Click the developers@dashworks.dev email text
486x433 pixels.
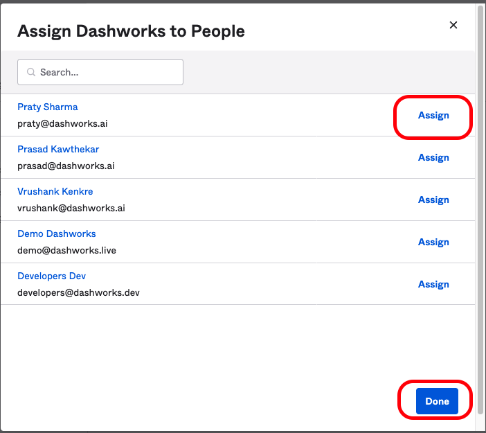tap(79, 293)
